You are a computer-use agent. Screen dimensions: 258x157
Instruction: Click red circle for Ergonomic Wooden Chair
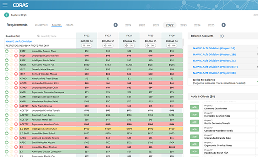click(16, 124)
